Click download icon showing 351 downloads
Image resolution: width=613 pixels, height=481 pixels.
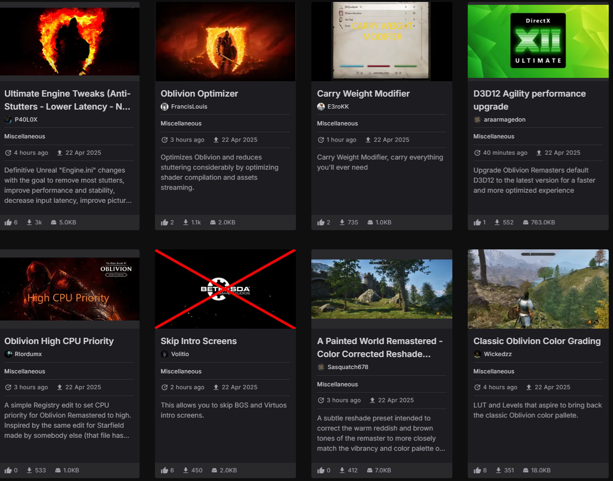pyautogui.click(x=498, y=470)
